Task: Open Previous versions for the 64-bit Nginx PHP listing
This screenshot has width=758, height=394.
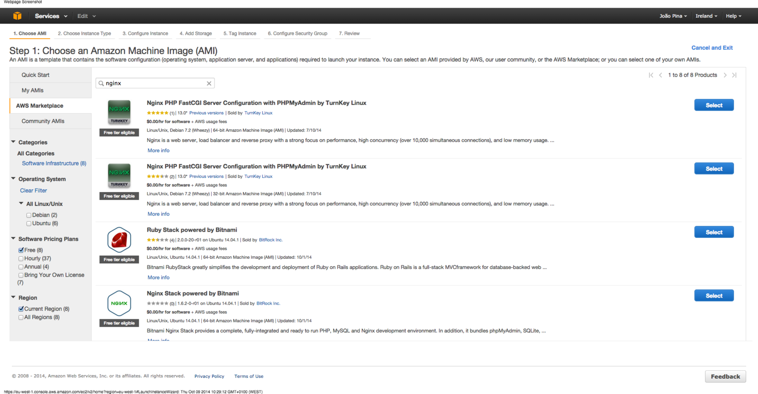Action: (x=207, y=113)
